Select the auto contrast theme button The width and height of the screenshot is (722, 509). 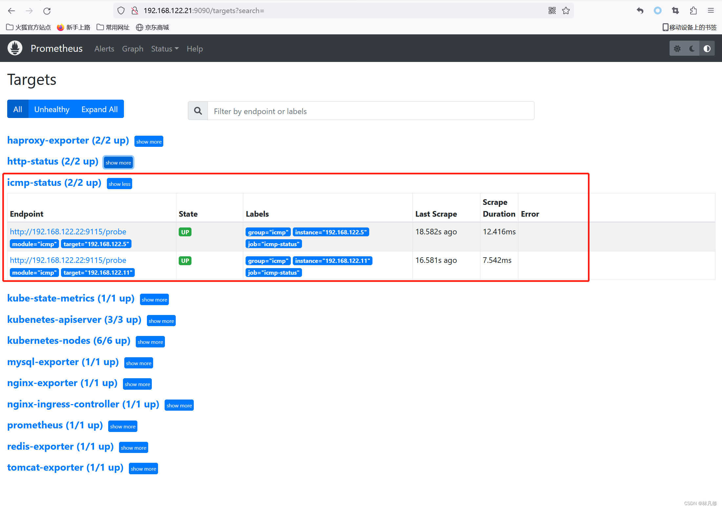pos(707,49)
